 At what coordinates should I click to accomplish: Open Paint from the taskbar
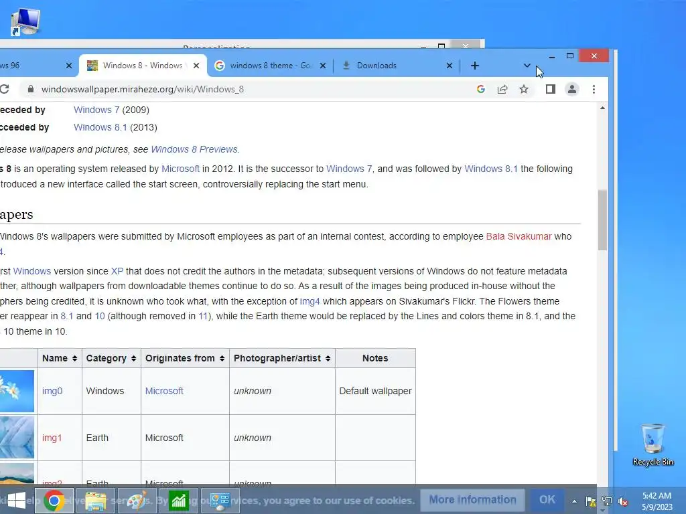[137, 501]
